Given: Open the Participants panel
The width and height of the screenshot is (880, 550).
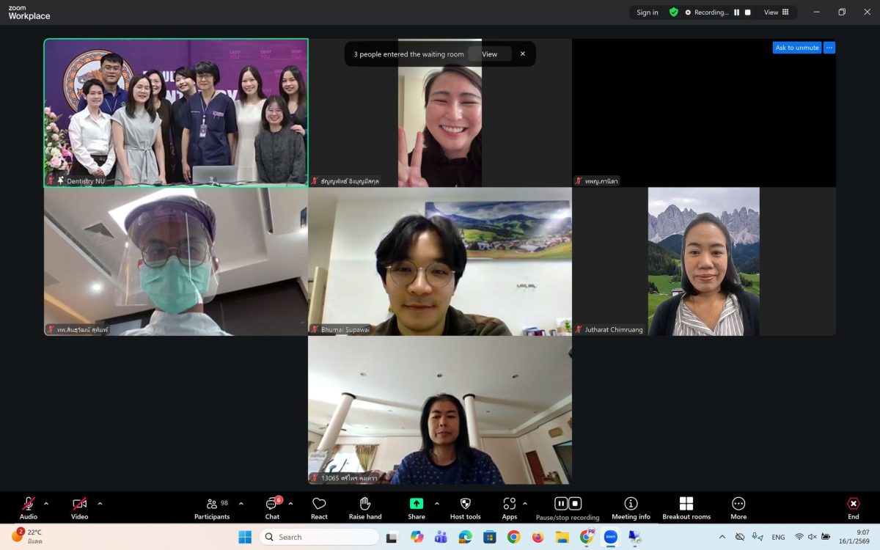Looking at the screenshot, I should 211,505.
